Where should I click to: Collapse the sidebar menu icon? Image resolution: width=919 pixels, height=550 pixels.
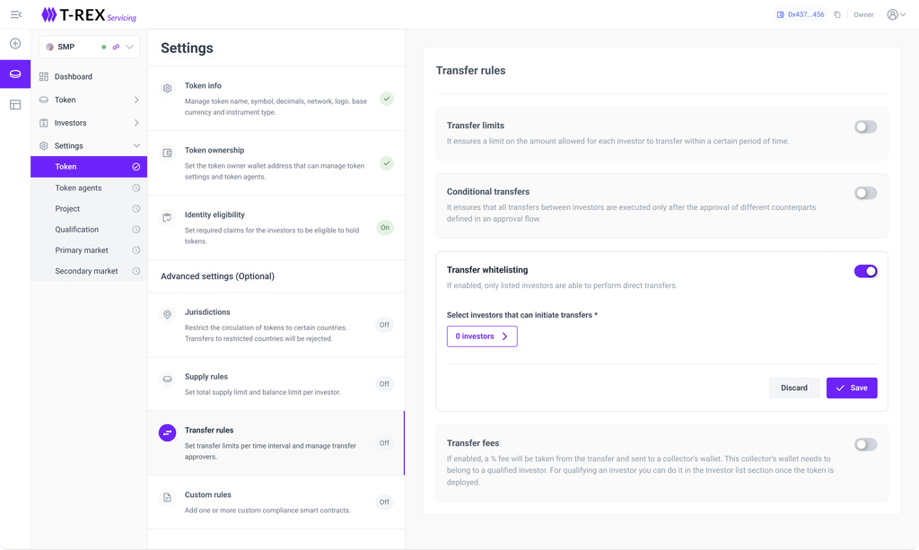[15, 14]
